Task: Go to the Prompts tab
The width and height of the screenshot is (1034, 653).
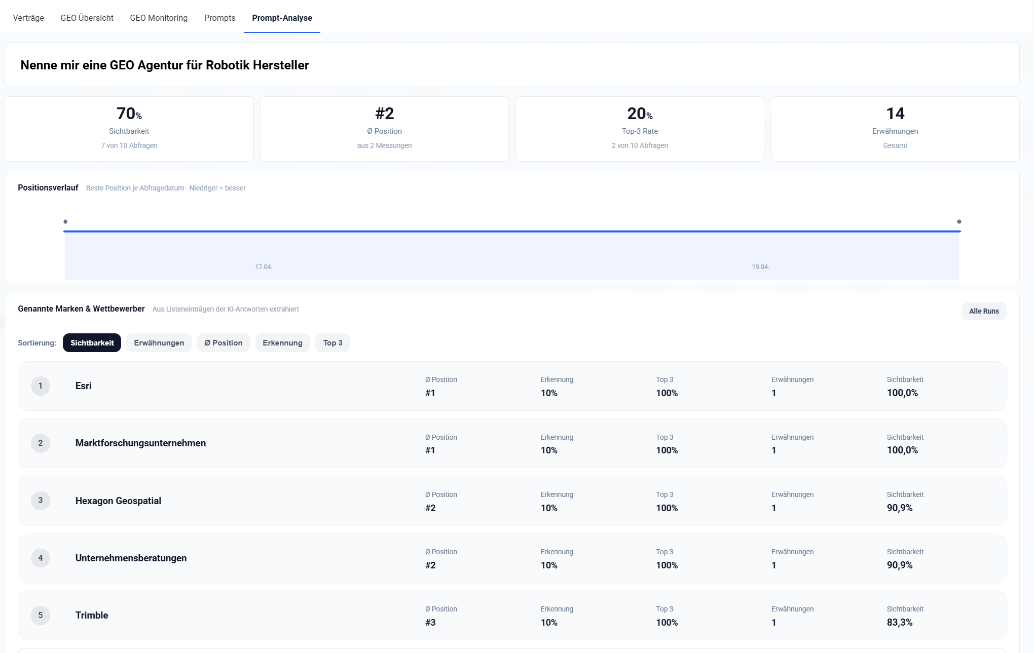Action: tap(219, 18)
